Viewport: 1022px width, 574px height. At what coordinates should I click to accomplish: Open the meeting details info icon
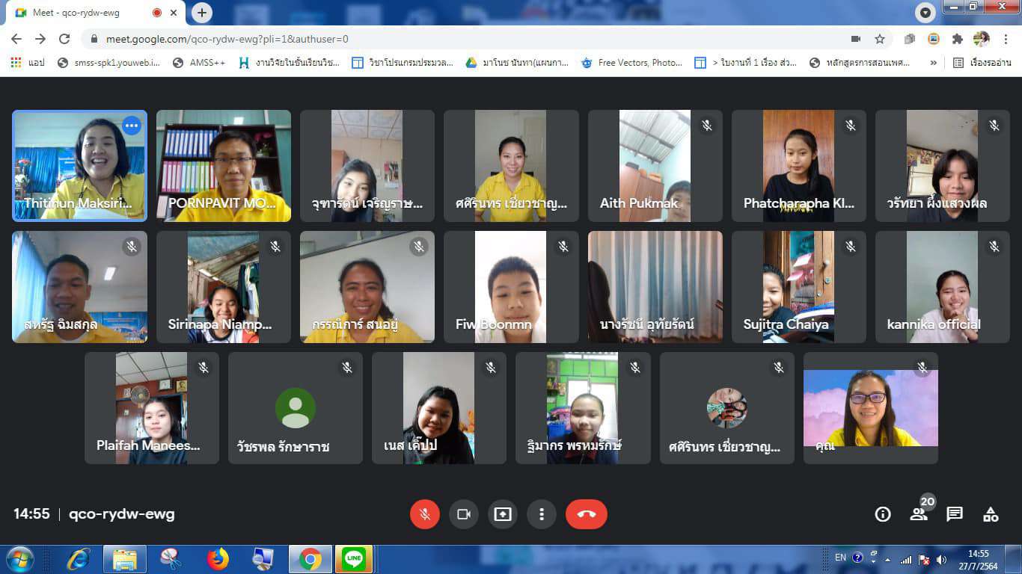pos(883,514)
